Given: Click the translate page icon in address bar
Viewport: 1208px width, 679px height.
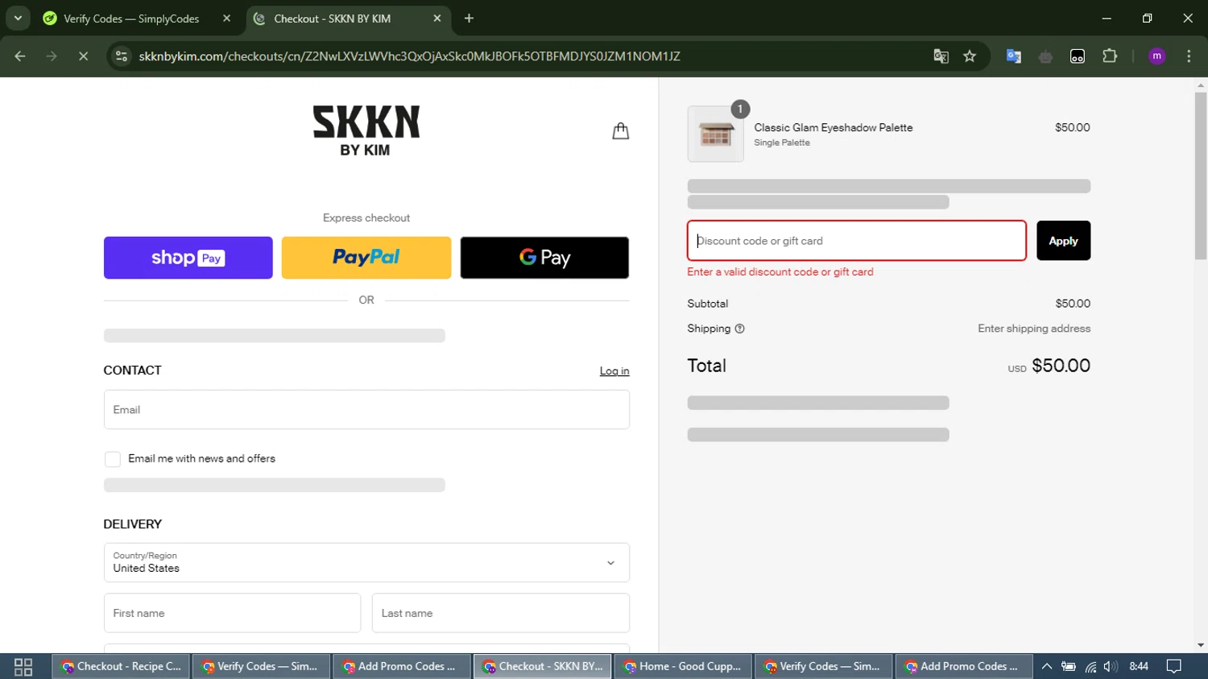Looking at the screenshot, I should pos(941,56).
